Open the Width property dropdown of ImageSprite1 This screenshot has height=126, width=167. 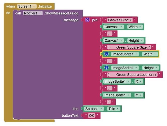tap(150, 54)
